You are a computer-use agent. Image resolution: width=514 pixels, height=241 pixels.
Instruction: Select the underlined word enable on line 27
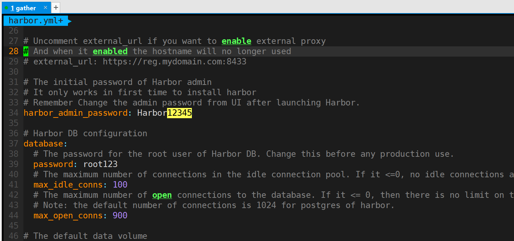tap(236, 41)
